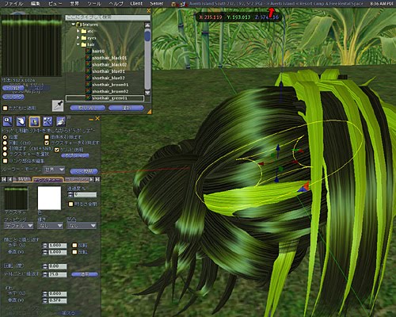
Task: Collapse the hair folder arrow
Action: 78,44
